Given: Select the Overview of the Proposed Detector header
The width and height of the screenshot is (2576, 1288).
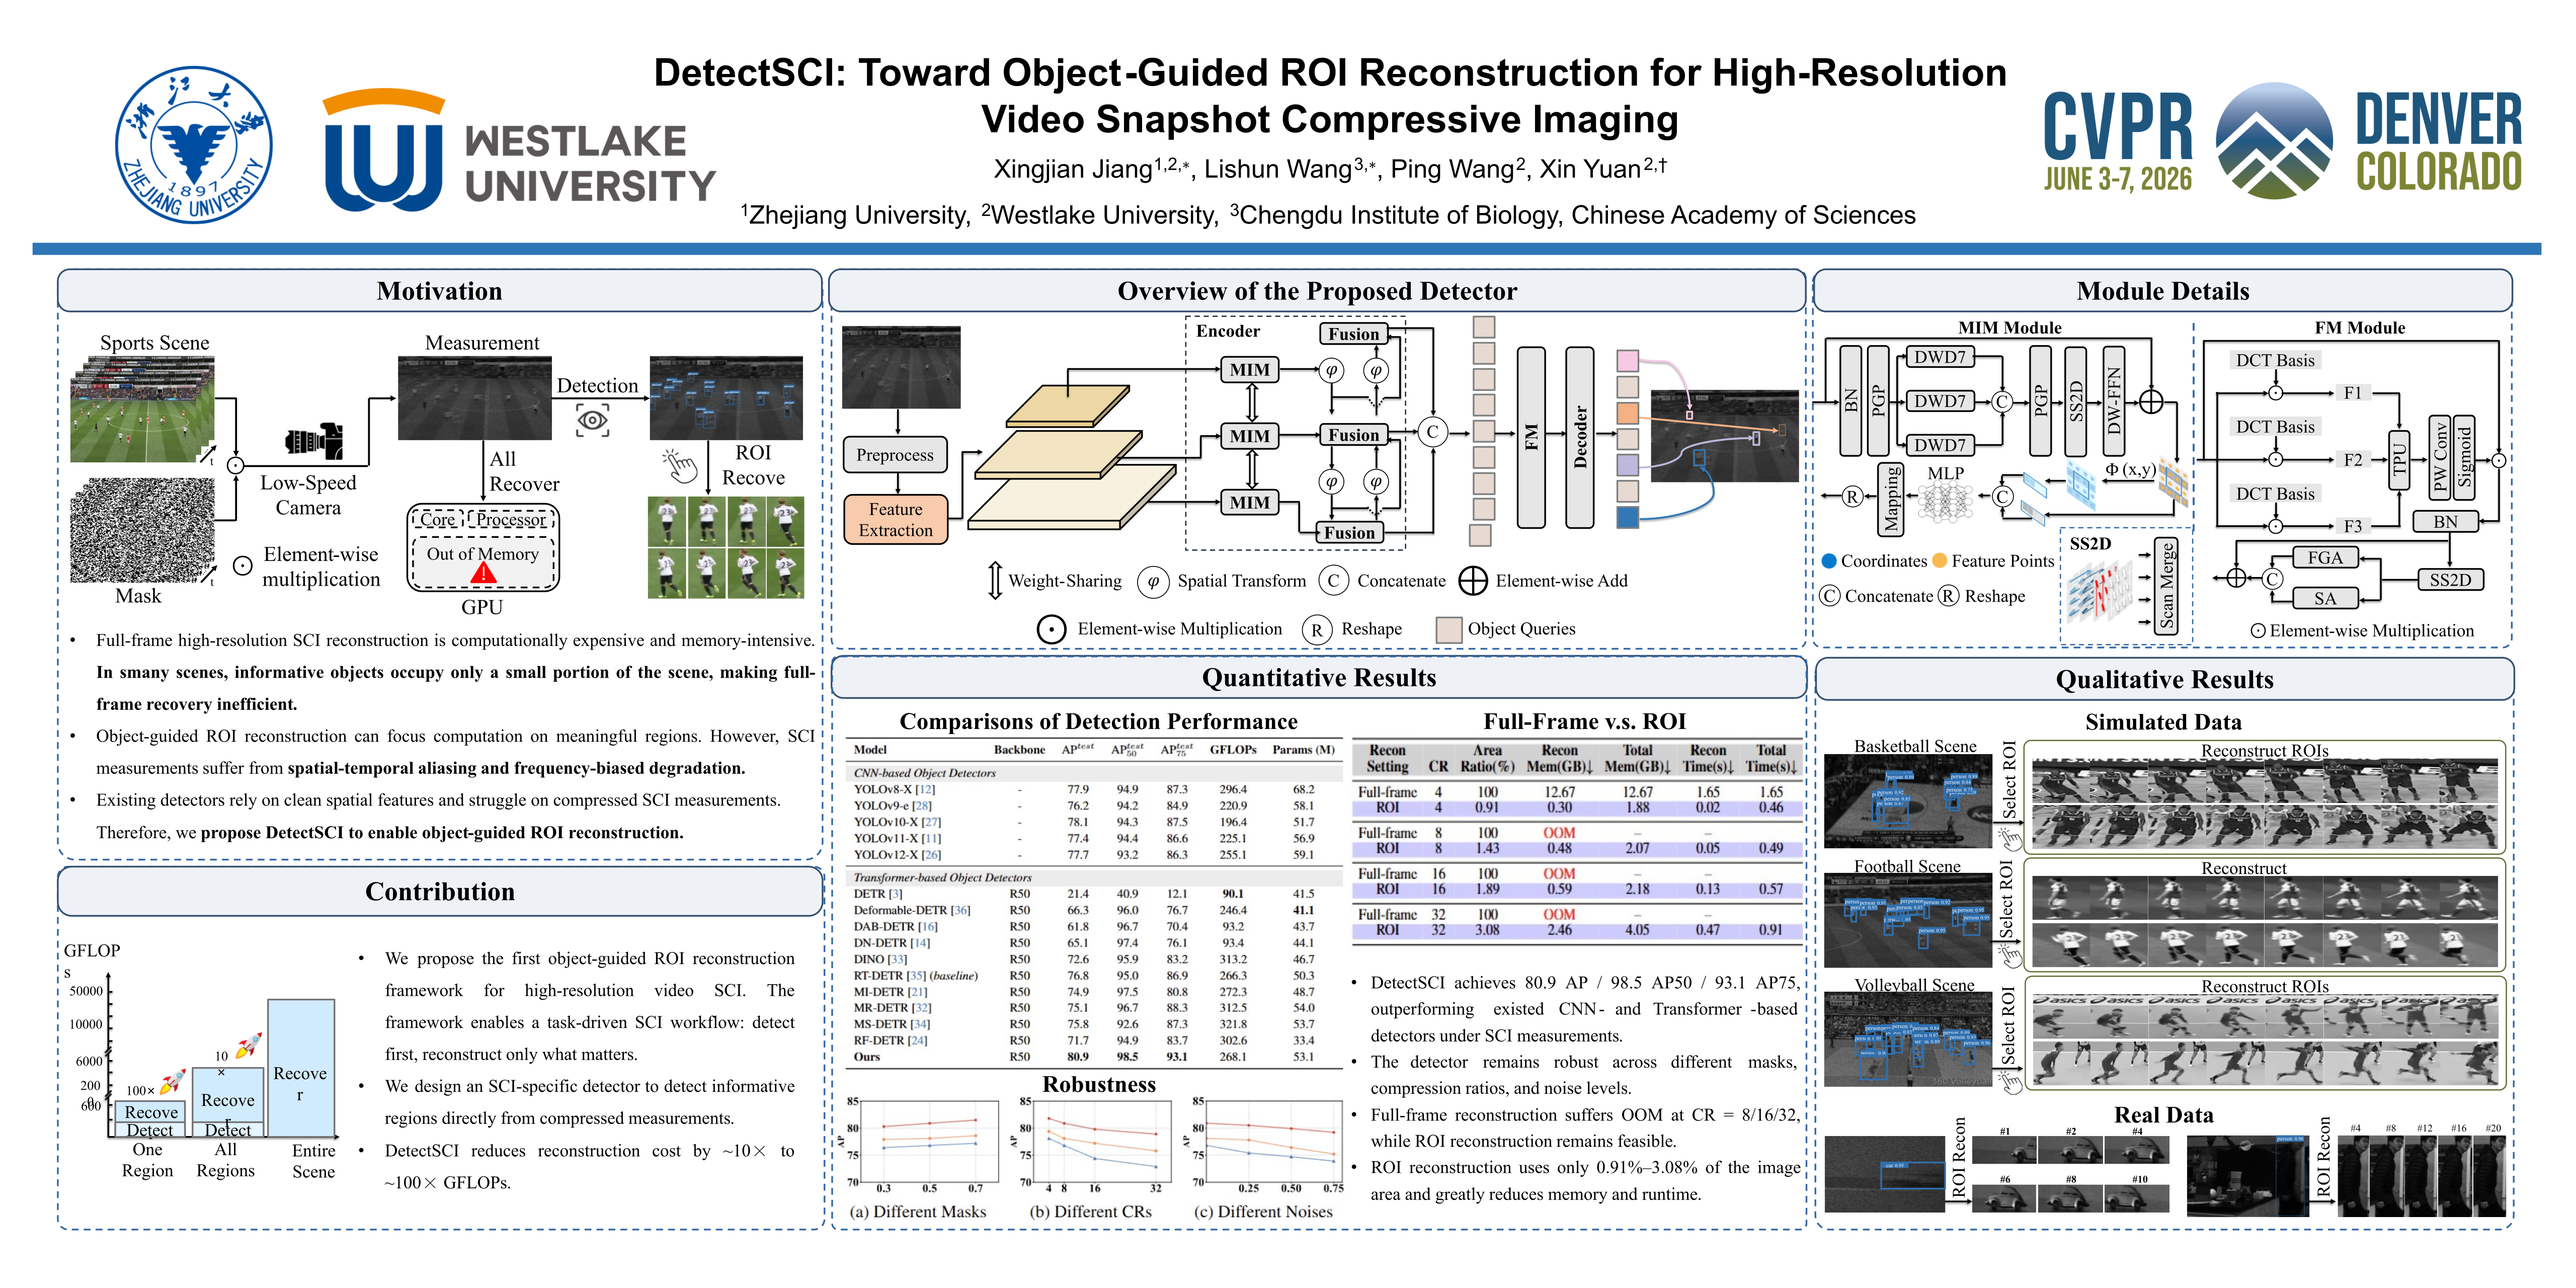Looking at the screenshot, I should [1317, 291].
